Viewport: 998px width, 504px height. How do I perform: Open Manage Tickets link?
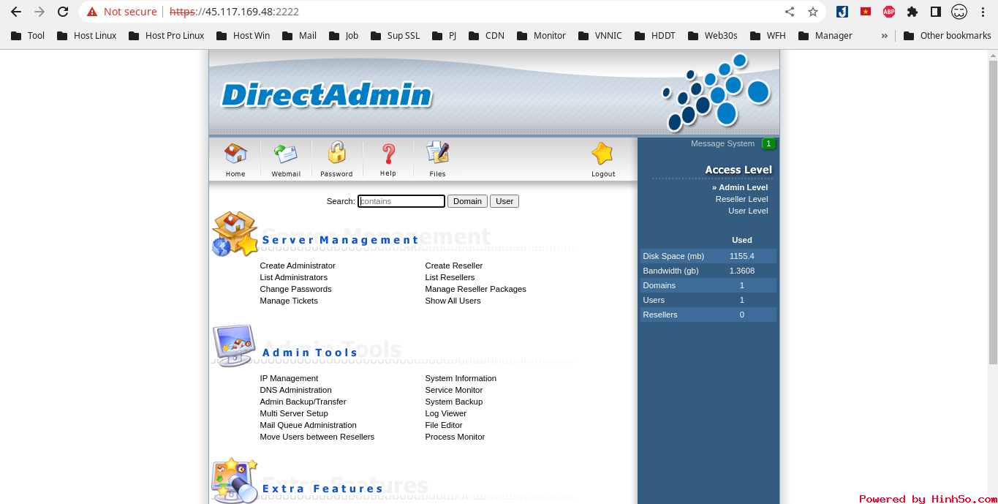(289, 301)
